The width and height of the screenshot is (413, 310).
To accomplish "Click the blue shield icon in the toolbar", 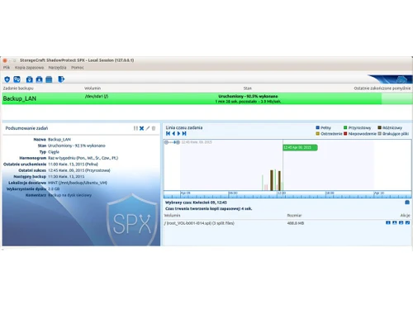I will pyautogui.click(x=7, y=79).
